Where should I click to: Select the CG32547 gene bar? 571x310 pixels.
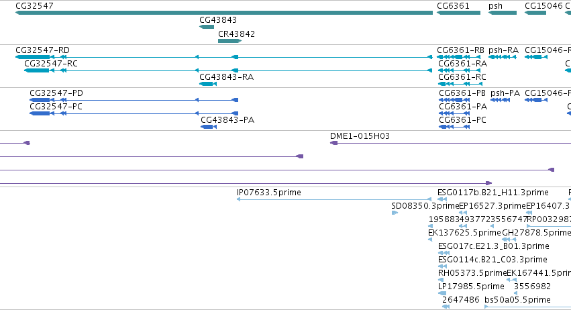pyautogui.click(x=224, y=13)
